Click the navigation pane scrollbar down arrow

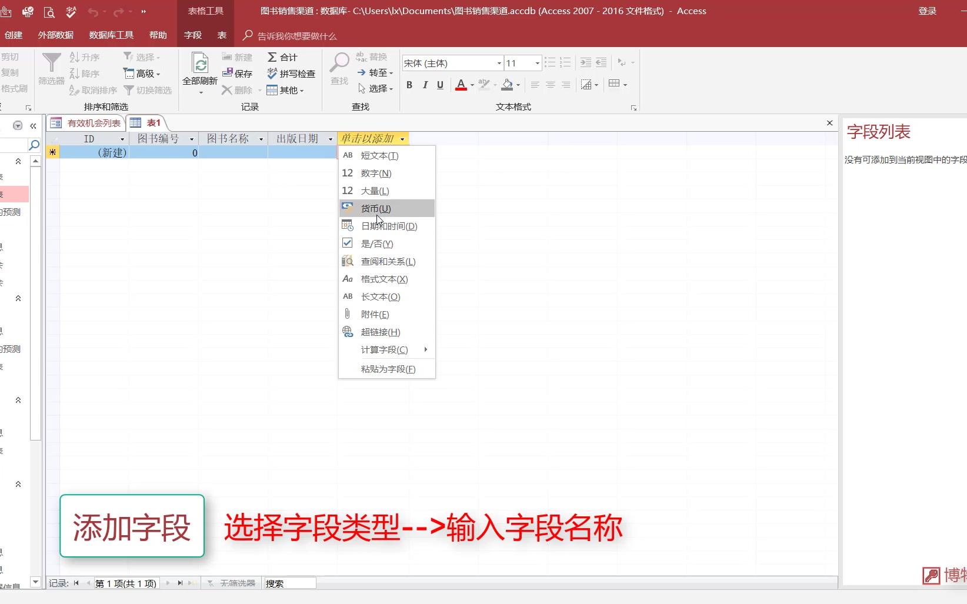coord(35,582)
